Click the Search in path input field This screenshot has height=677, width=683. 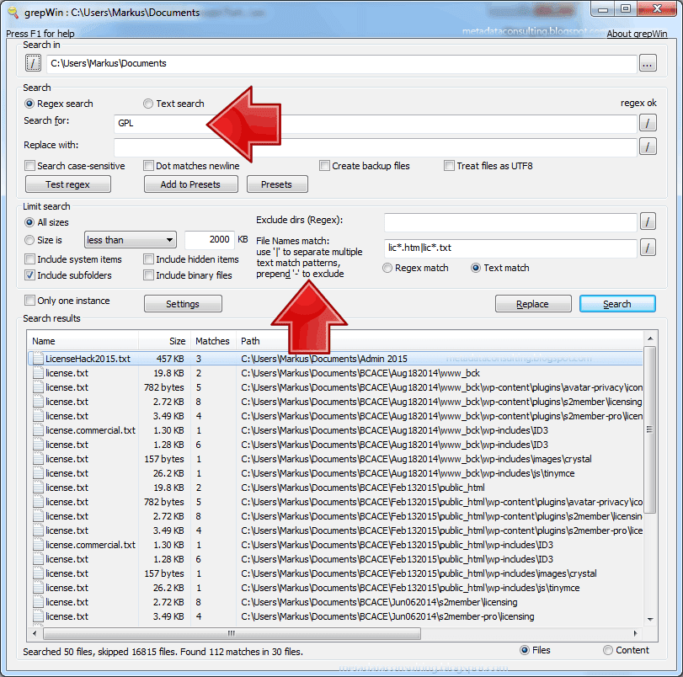(342, 64)
